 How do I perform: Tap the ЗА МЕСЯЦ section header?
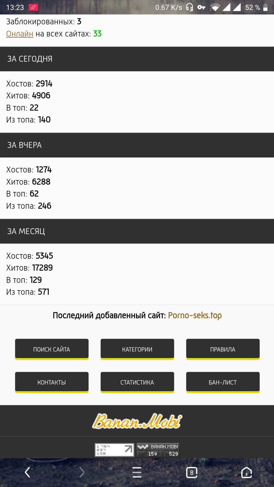coord(137,231)
